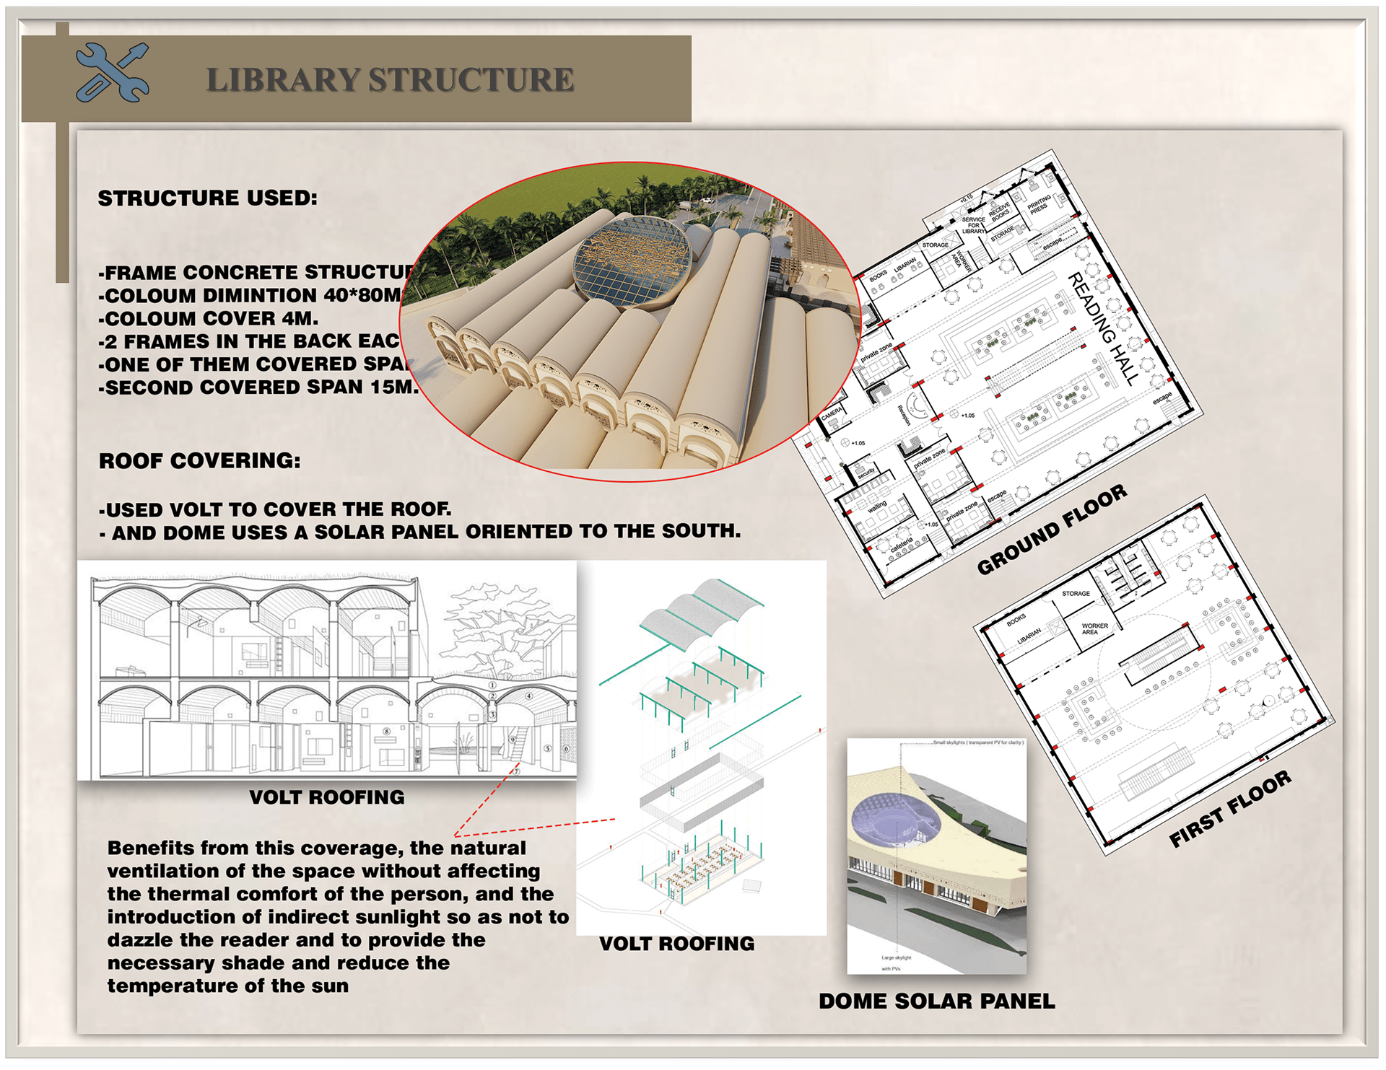
Task: Select the solar panel oriented south sentence
Action: pos(419,532)
